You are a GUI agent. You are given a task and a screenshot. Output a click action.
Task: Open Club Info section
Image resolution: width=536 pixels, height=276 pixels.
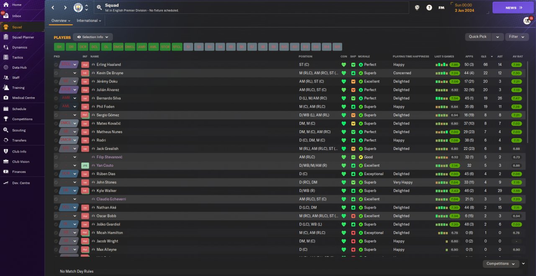click(x=19, y=152)
